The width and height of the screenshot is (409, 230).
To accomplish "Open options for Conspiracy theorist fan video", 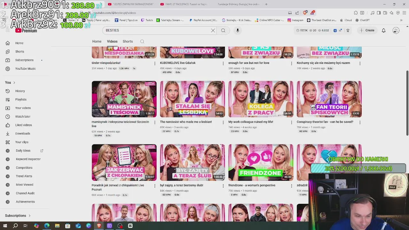I will tap(360, 122).
